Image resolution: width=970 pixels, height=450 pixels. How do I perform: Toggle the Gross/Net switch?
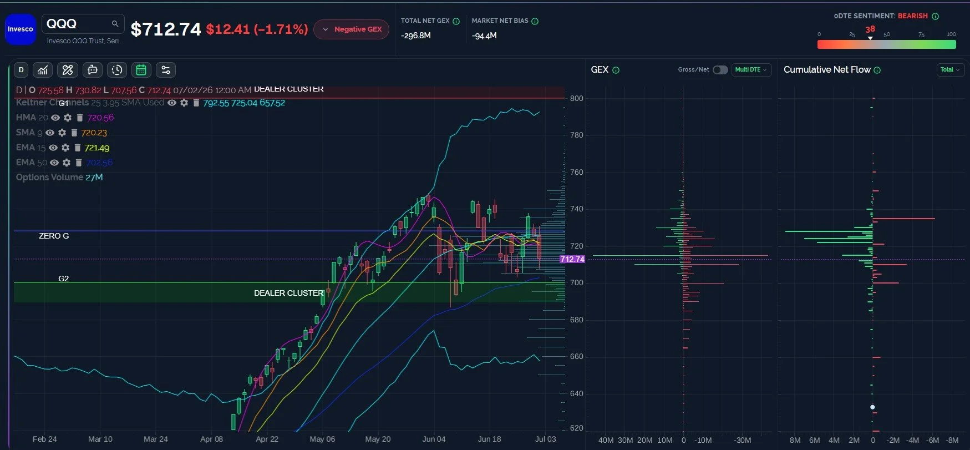coord(720,70)
